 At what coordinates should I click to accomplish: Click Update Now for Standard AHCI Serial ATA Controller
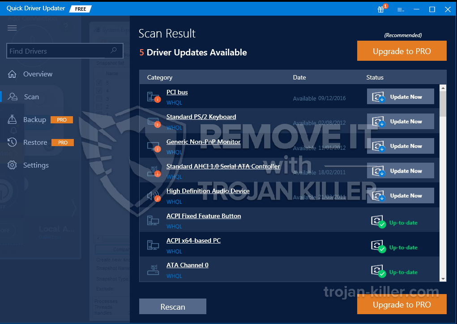click(x=401, y=171)
